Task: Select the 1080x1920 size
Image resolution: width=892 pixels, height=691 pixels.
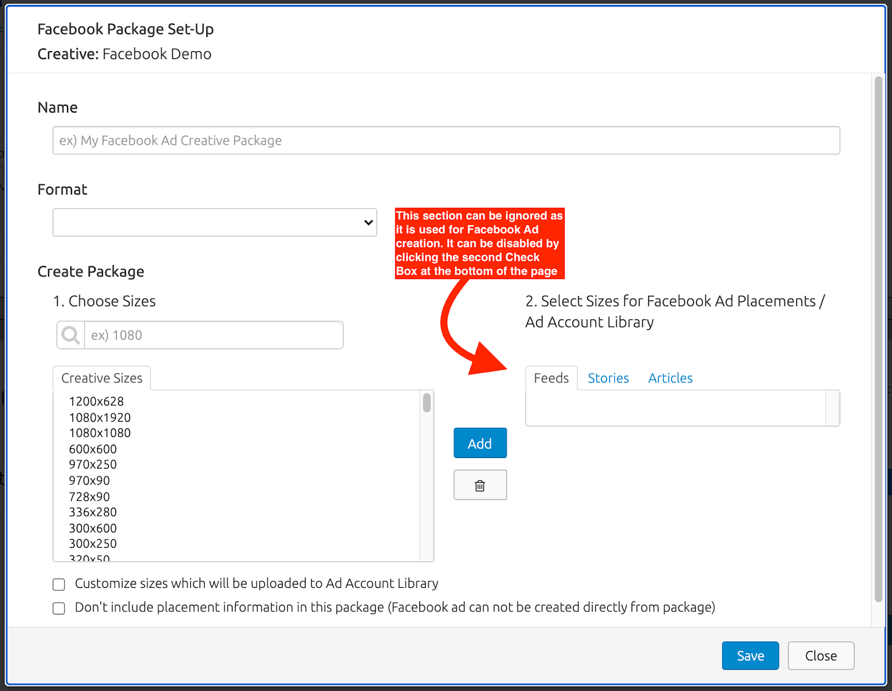Action: (x=100, y=417)
